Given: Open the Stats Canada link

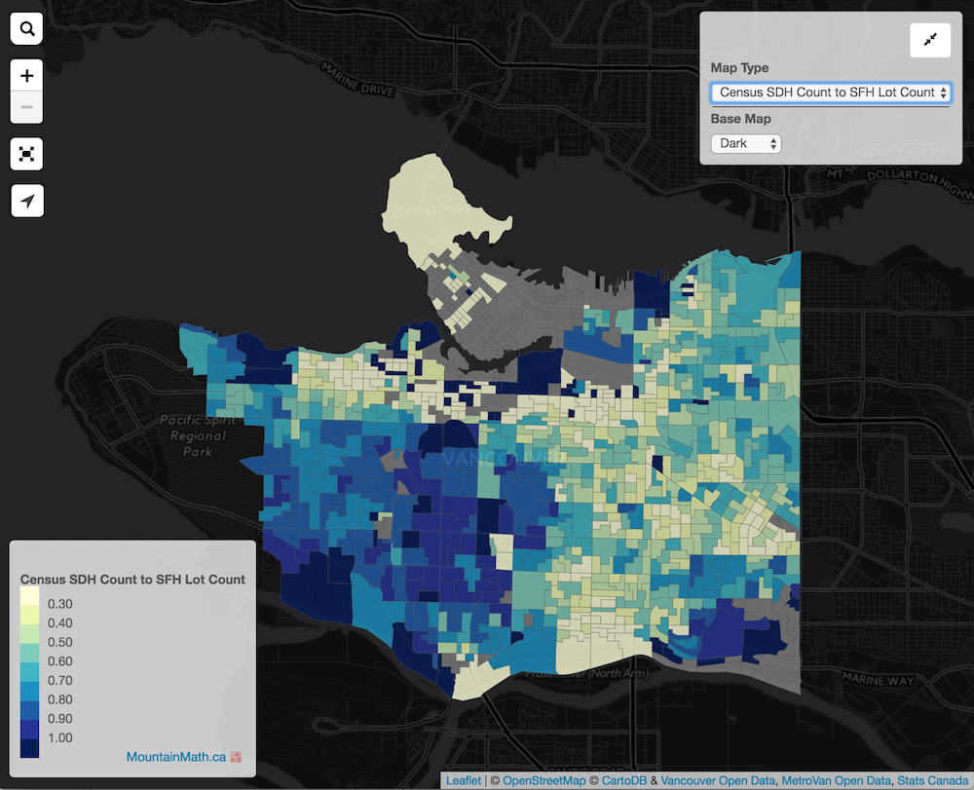Looking at the screenshot, I should [932, 780].
